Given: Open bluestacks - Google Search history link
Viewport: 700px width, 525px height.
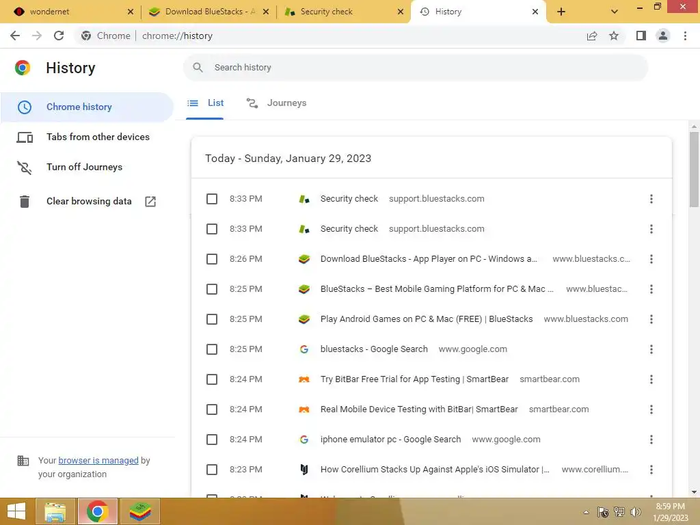Looking at the screenshot, I should pyautogui.click(x=374, y=349).
